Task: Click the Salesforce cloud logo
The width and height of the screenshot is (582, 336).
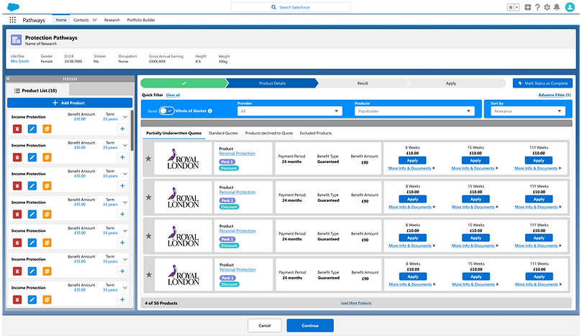Action: (x=13, y=7)
